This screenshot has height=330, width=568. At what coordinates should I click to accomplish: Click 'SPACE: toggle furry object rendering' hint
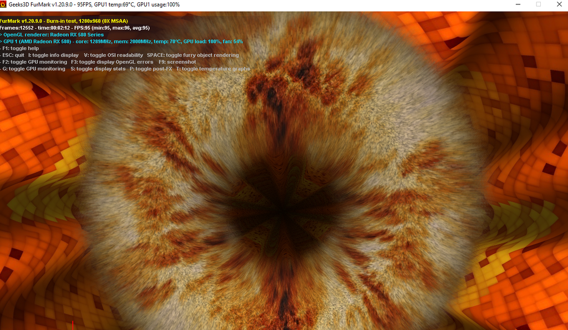192,55
